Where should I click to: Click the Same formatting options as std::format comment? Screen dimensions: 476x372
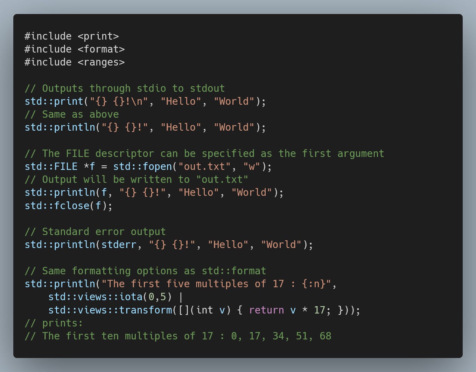pyautogui.click(x=145, y=270)
